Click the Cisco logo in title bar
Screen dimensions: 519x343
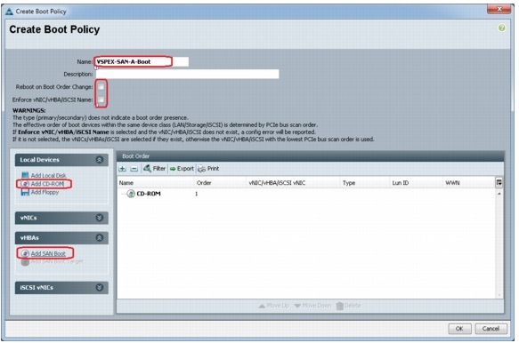(x=10, y=12)
